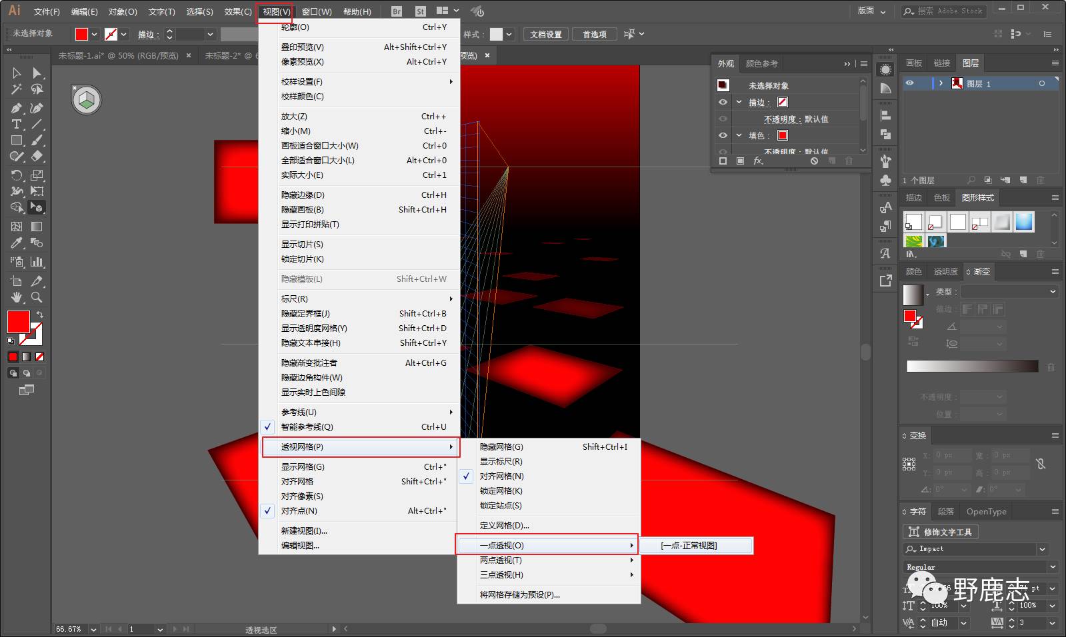This screenshot has height=637, width=1066.
Task: Activate the Eyedropper tool
Action: coord(17,243)
